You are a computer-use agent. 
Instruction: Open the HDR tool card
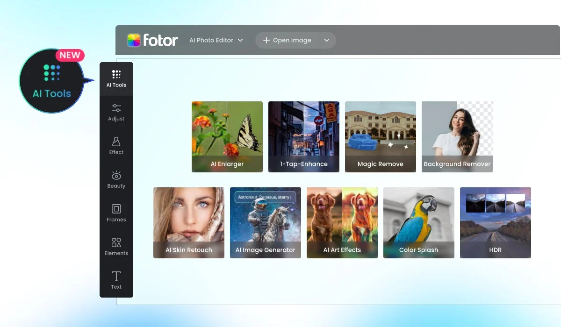tap(496, 223)
